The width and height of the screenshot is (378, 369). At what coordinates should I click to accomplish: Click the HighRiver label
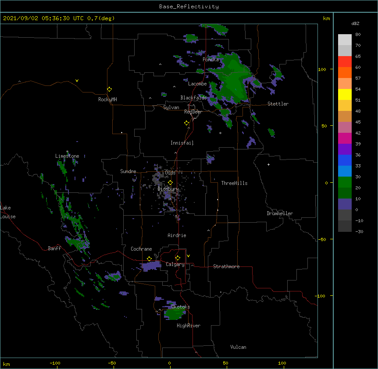(x=189, y=326)
